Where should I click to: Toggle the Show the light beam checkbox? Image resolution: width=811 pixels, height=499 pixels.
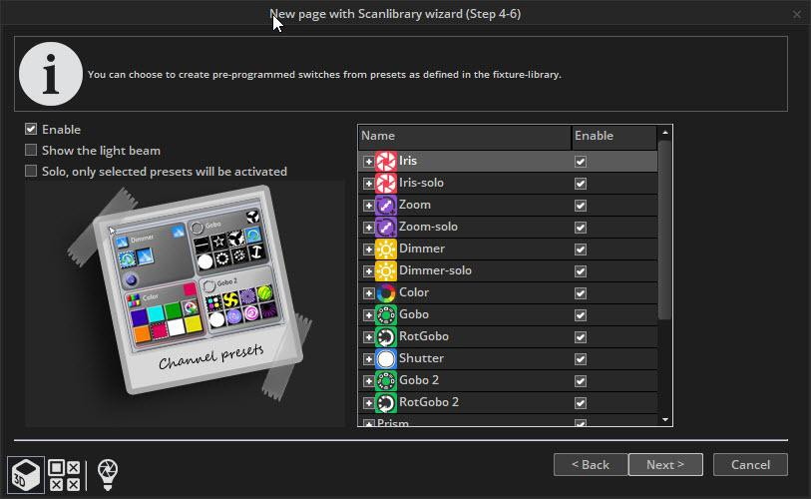(x=31, y=151)
